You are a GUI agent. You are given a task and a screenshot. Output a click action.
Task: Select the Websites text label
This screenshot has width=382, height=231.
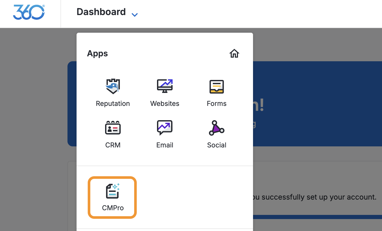pyautogui.click(x=165, y=104)
